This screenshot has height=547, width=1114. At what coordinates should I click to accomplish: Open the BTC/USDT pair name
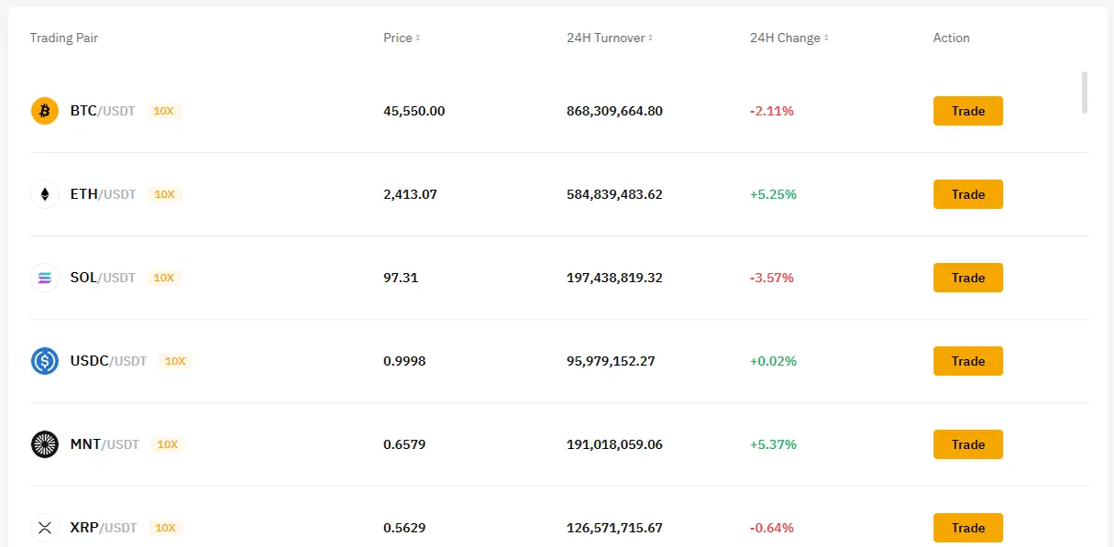pyautogui.click(x=103, y=111)
